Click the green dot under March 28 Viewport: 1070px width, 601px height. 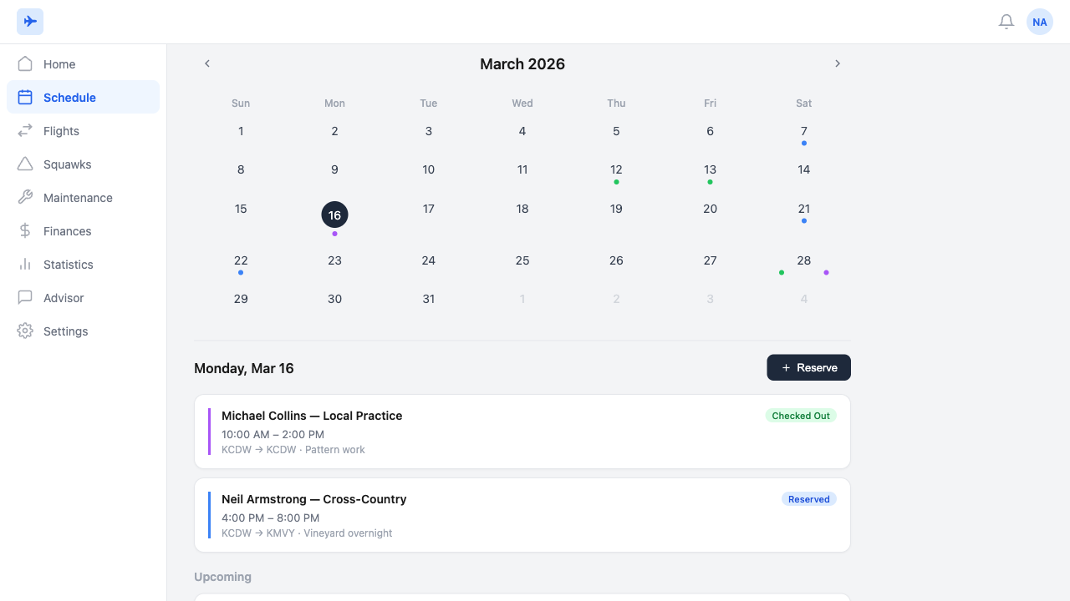point(782,272)
